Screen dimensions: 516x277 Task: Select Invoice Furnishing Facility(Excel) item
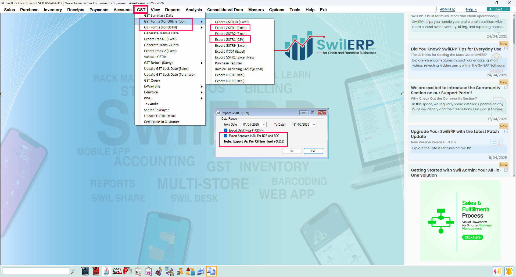239,69
